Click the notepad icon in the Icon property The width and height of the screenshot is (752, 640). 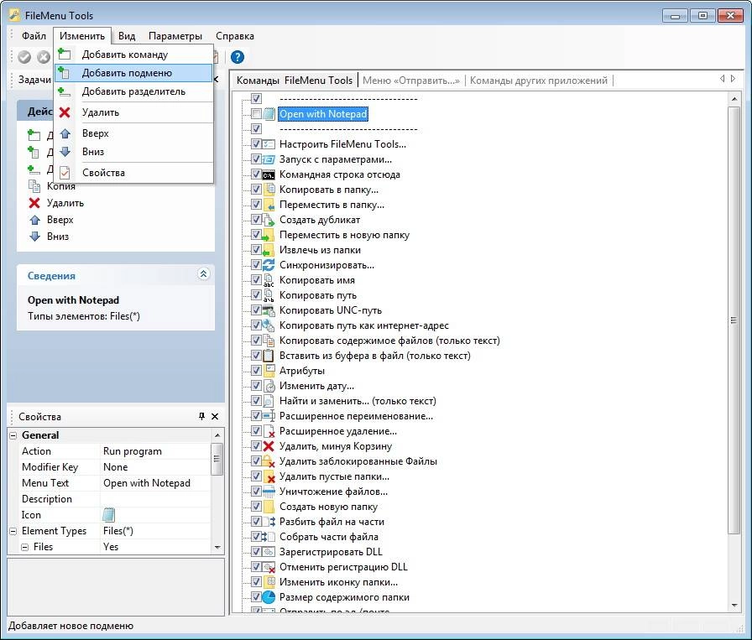click(x=109, y=515)
